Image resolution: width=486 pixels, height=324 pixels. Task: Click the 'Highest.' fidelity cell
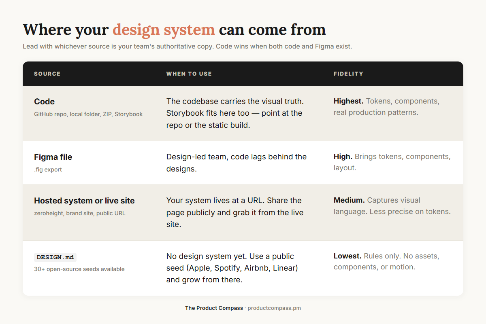pos(386,106)
